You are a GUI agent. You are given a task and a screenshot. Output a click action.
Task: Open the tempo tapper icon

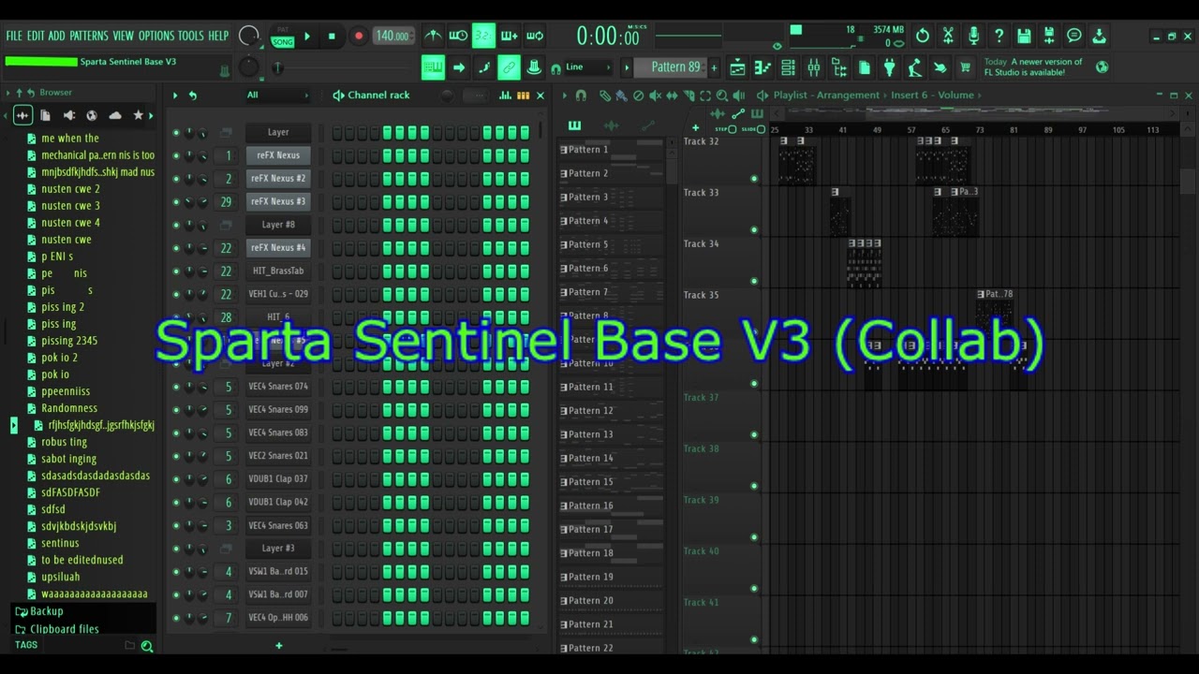click(914, 67)
